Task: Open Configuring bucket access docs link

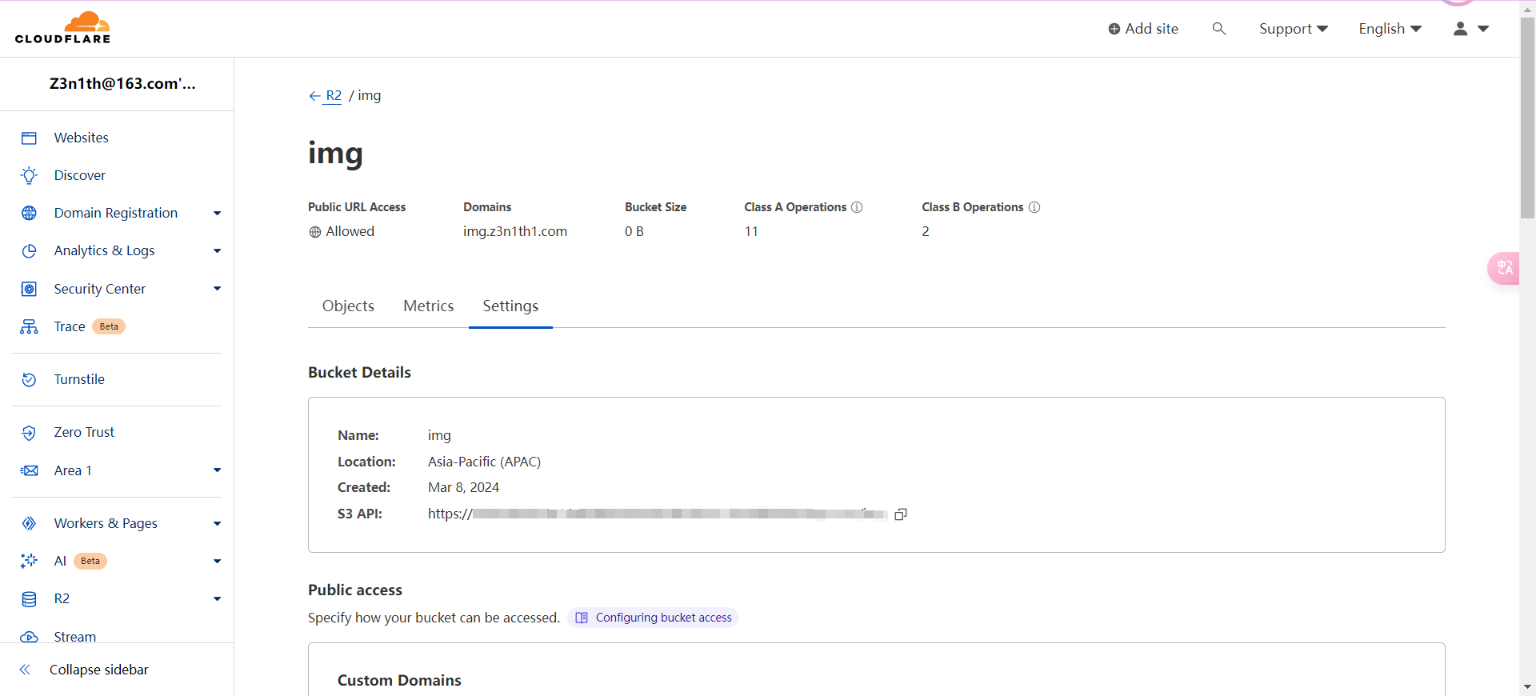Action: click(x=662, y=618)
